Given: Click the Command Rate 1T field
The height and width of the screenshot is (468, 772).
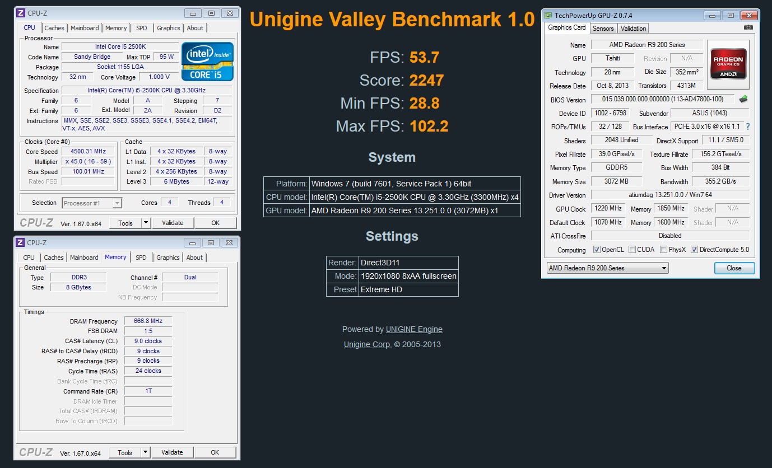Looking at the screenshot, I should (x=148, y=391).
